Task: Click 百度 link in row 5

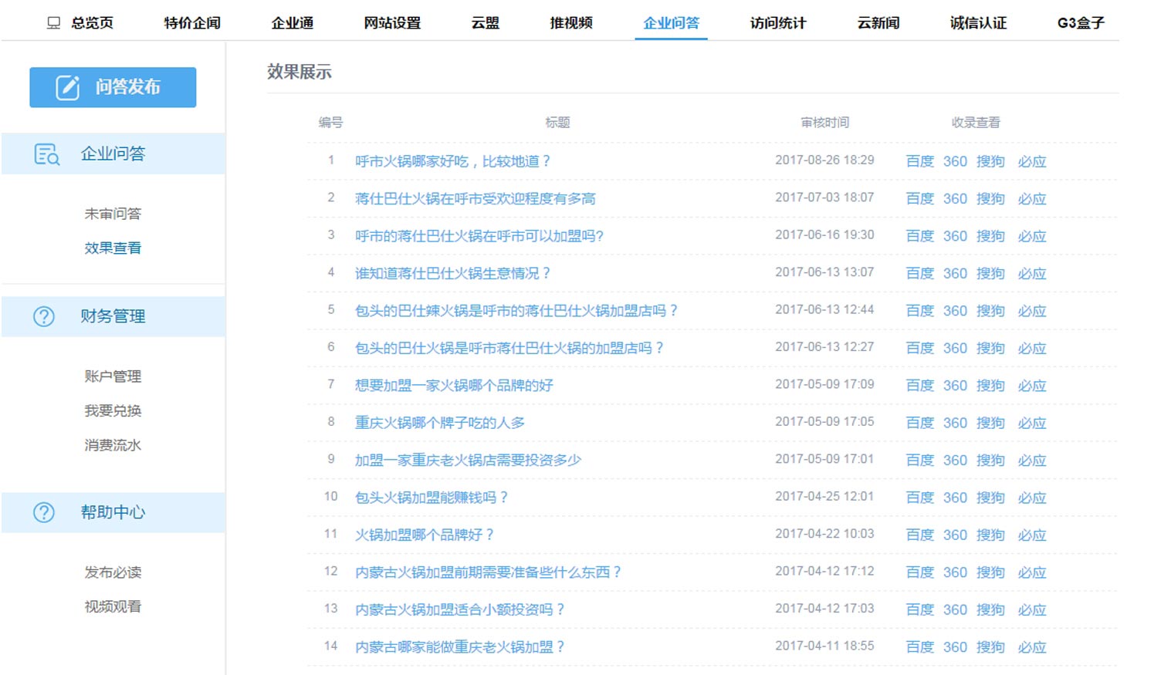Action: pyautogui.click(x=920, y=311)
